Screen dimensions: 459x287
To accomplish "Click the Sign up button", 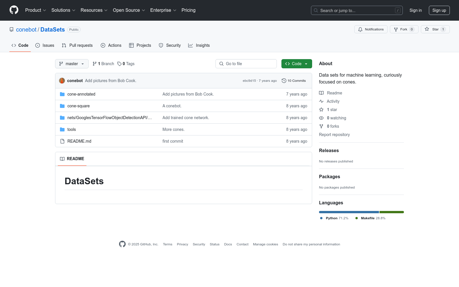I will pos(439,10).
